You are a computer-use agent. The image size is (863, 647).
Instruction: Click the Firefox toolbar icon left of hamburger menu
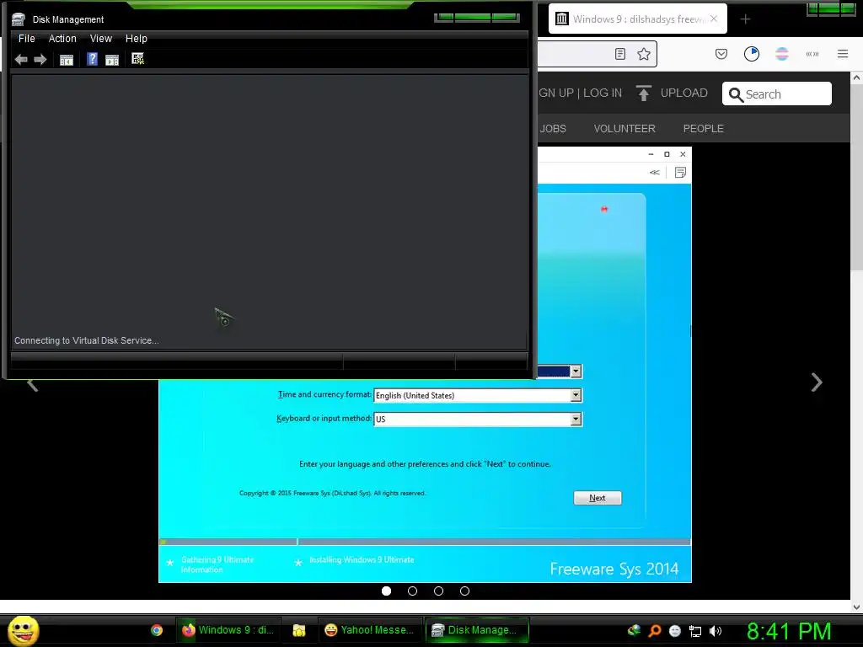point(812,54)
